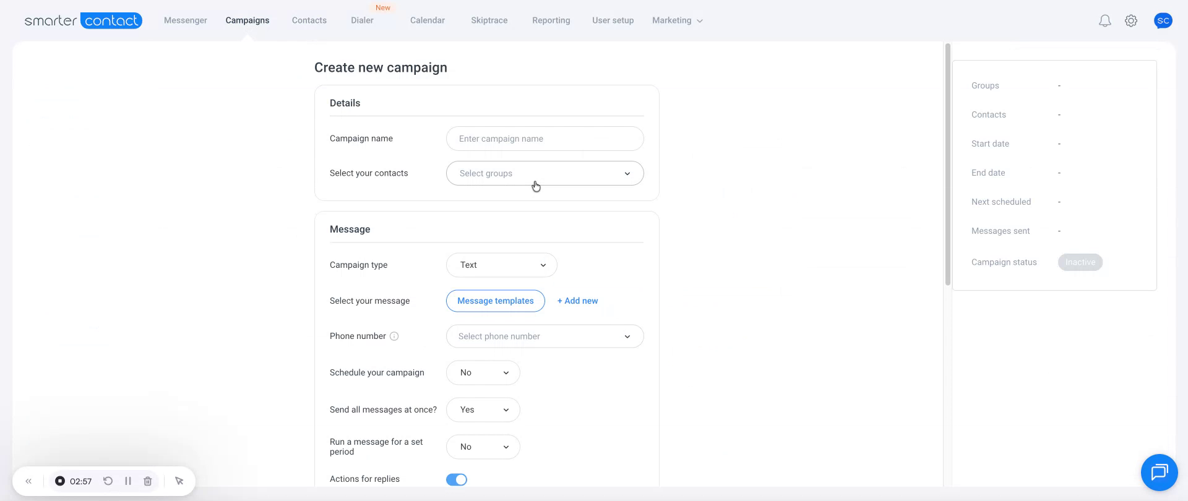Click the Message section title
1188x501 pixels.
[x=350, y=229]
